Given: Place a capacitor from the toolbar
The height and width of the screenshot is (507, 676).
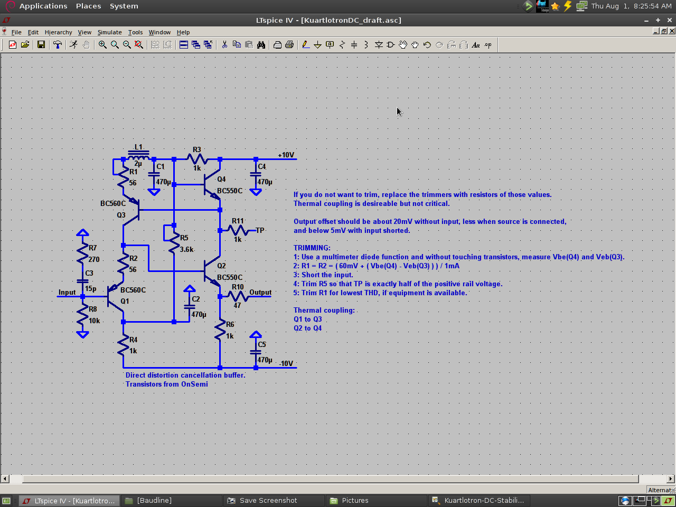Looking at the screenshot, I should (x=354, y=45).
